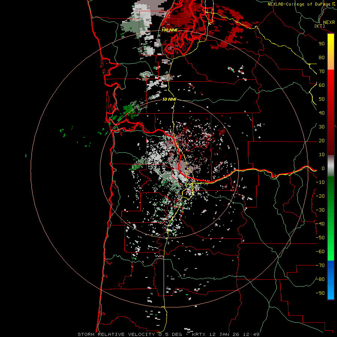Image resolution: width=337 pixels, height=337 pixels.
Task: Click the 30 value on the velocity scale
Action: (x=322, y=127)
